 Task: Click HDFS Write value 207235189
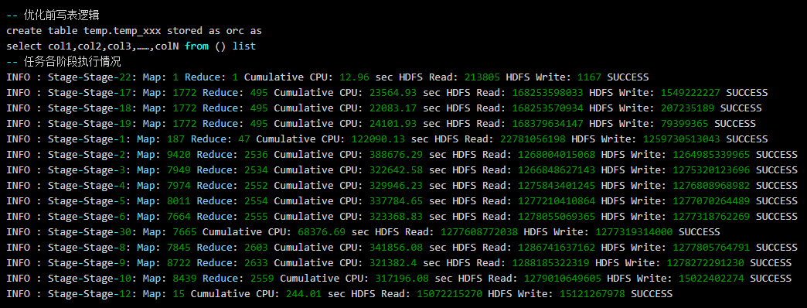tap(688, 108)
